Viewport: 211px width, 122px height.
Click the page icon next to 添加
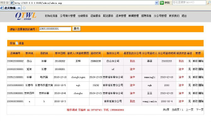(x=17, y=43)
